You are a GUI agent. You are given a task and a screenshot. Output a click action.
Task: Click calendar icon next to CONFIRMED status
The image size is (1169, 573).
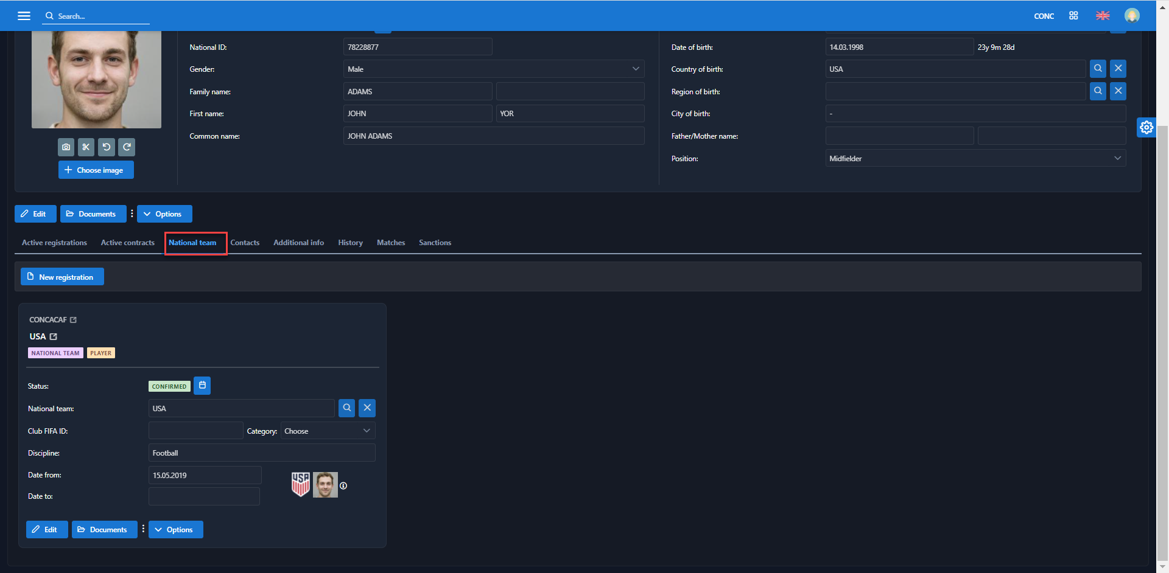click(x=202, y=386)
